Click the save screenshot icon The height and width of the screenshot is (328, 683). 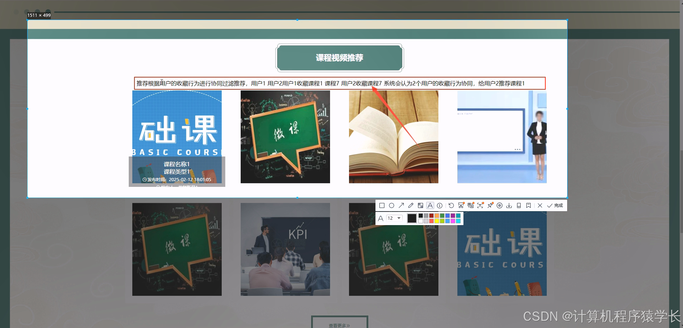509,205
